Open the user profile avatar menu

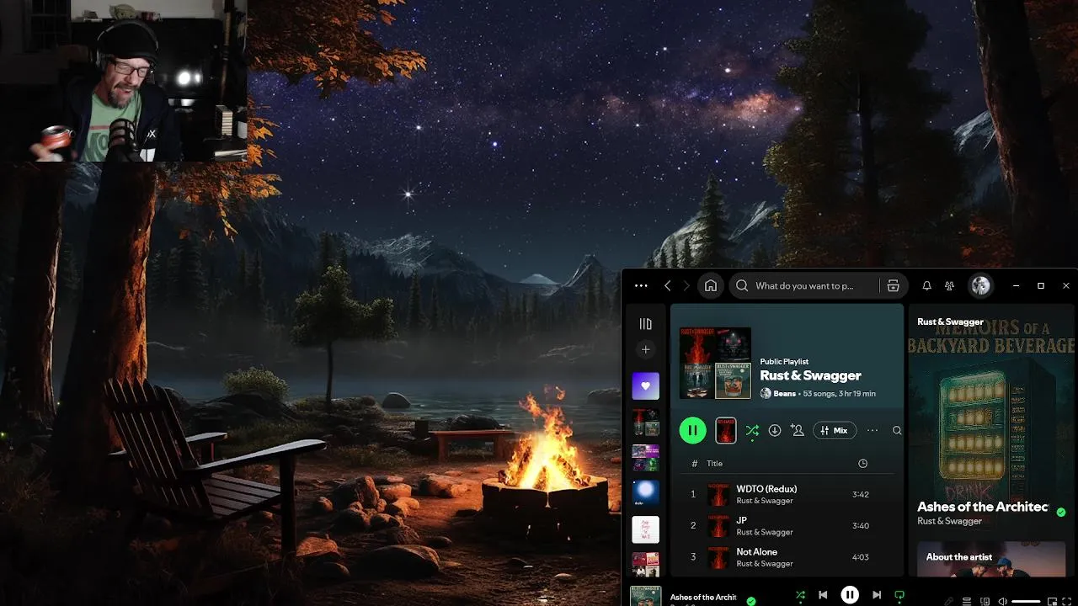point(980,286)
